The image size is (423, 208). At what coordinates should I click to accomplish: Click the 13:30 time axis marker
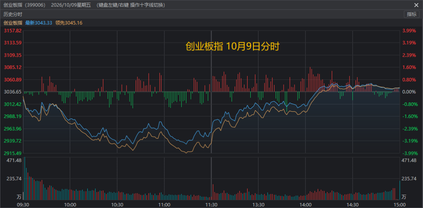click(x=258, y=204)
